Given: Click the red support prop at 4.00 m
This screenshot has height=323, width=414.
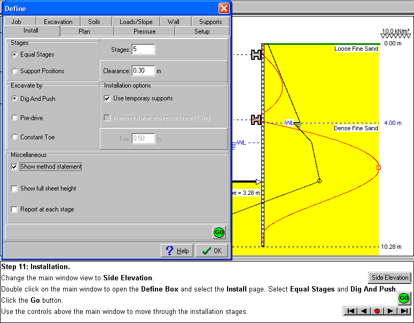Looking at the screenshot, I should click(256, 120).
